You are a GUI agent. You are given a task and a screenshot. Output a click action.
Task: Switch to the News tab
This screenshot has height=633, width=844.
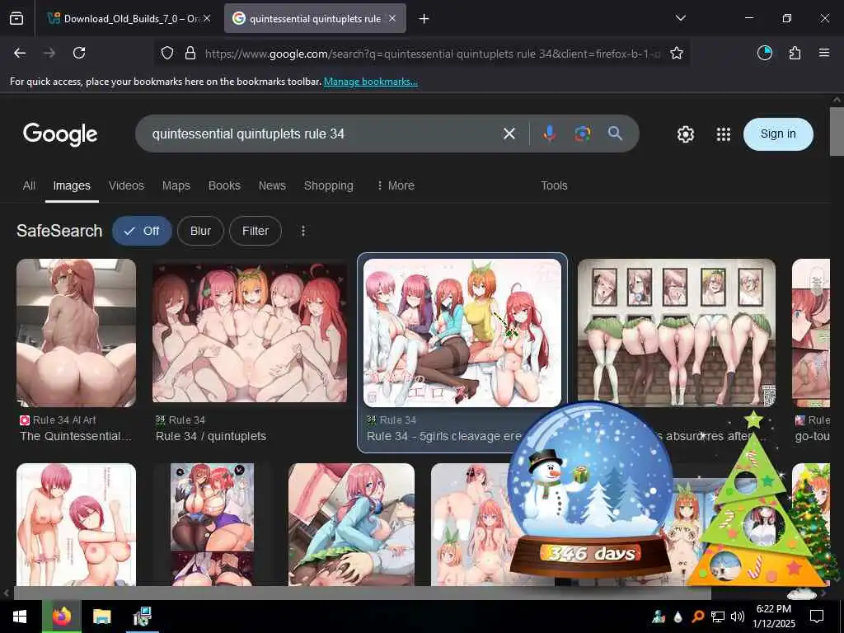click(272, 185)
